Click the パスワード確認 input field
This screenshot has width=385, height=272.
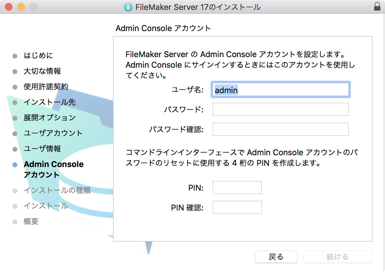tap(281, 129)
